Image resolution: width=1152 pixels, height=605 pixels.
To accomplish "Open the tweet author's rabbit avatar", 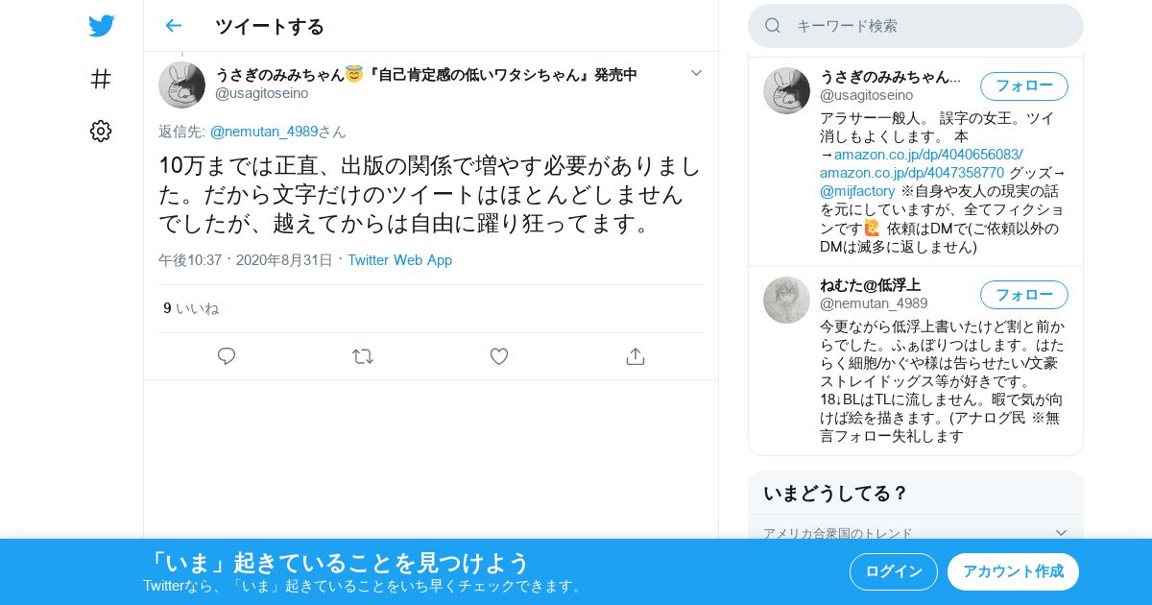I will click(x=181, y=85).
